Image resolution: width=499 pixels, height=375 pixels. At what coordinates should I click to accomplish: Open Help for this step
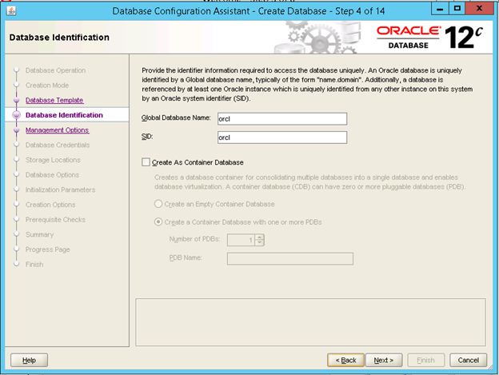(x=29, y=360)
